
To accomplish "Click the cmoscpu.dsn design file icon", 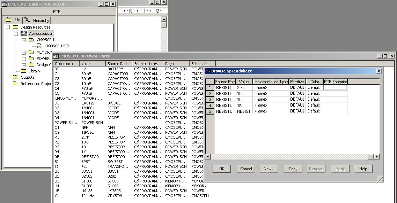I will point(24,33).
